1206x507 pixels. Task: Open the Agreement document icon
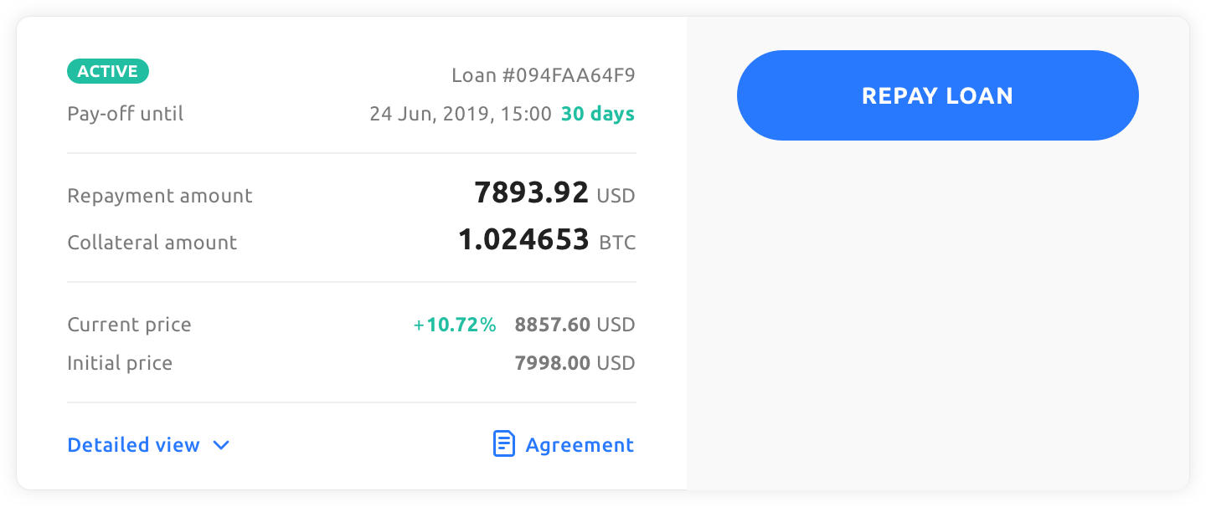pos(503,443)
